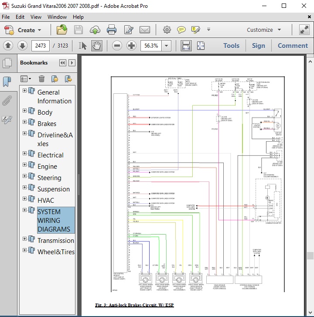314x317 pixels.
Task: Open the Create dropdown arrow
Action: [x=40, y=30]
